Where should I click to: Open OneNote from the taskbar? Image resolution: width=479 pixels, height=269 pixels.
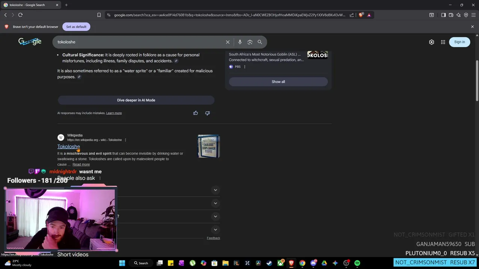pyautogui.click(x=181, y=263)
